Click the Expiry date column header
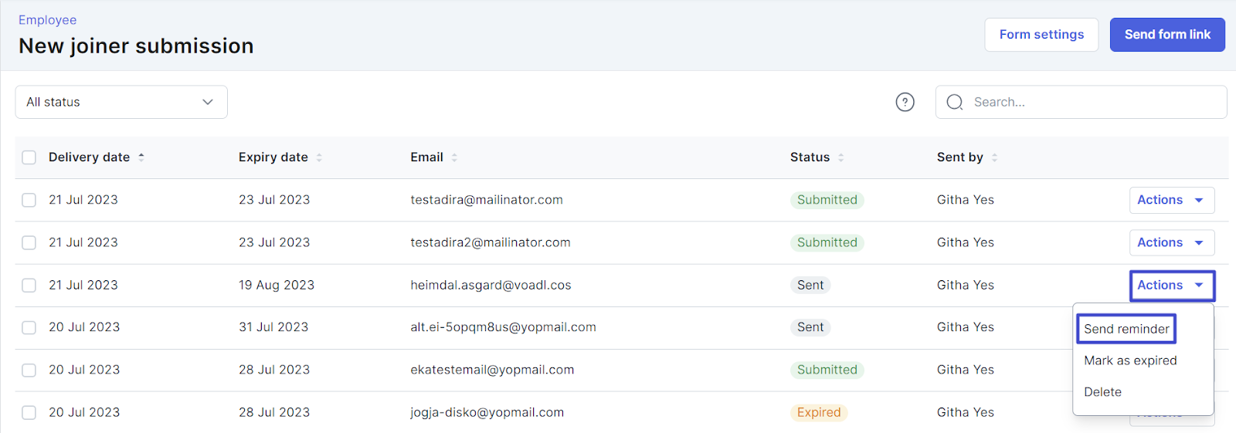1236x433 pixels. (x=273, y=157)
